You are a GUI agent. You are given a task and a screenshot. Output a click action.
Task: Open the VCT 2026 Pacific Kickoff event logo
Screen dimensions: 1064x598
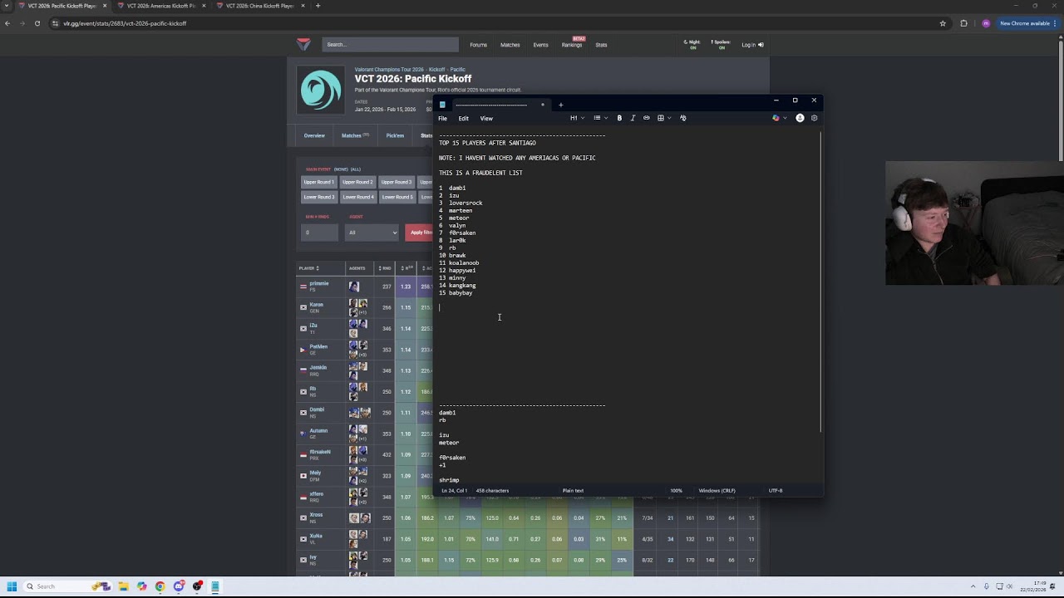(x=321, y=90)
